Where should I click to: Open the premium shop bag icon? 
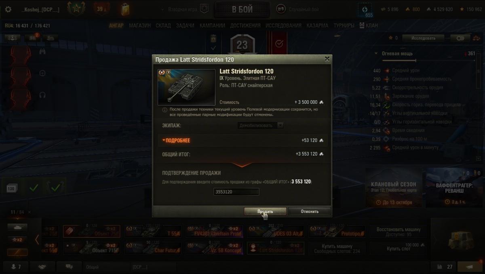[125, 9]
